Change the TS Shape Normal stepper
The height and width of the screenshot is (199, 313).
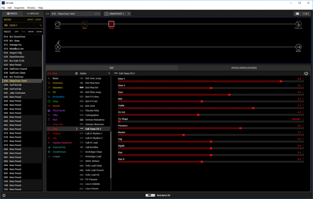tap(303, 119)
